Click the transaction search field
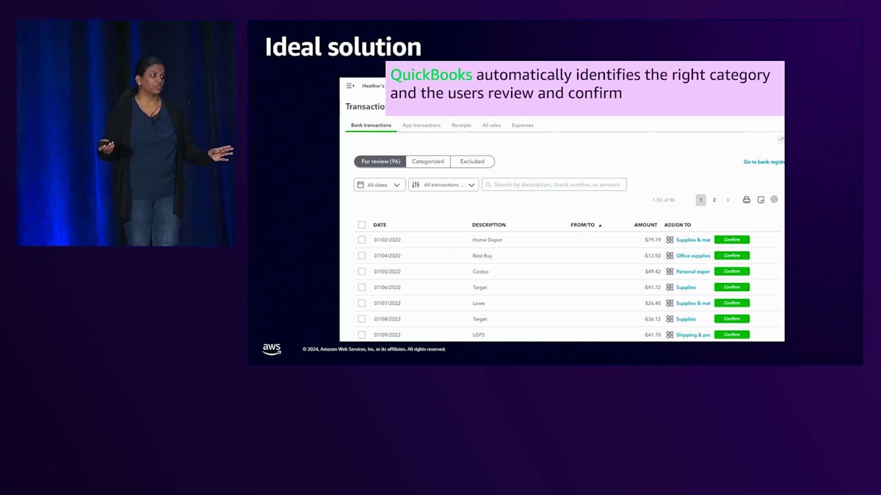Screen dimensions: 881x495 554,185
